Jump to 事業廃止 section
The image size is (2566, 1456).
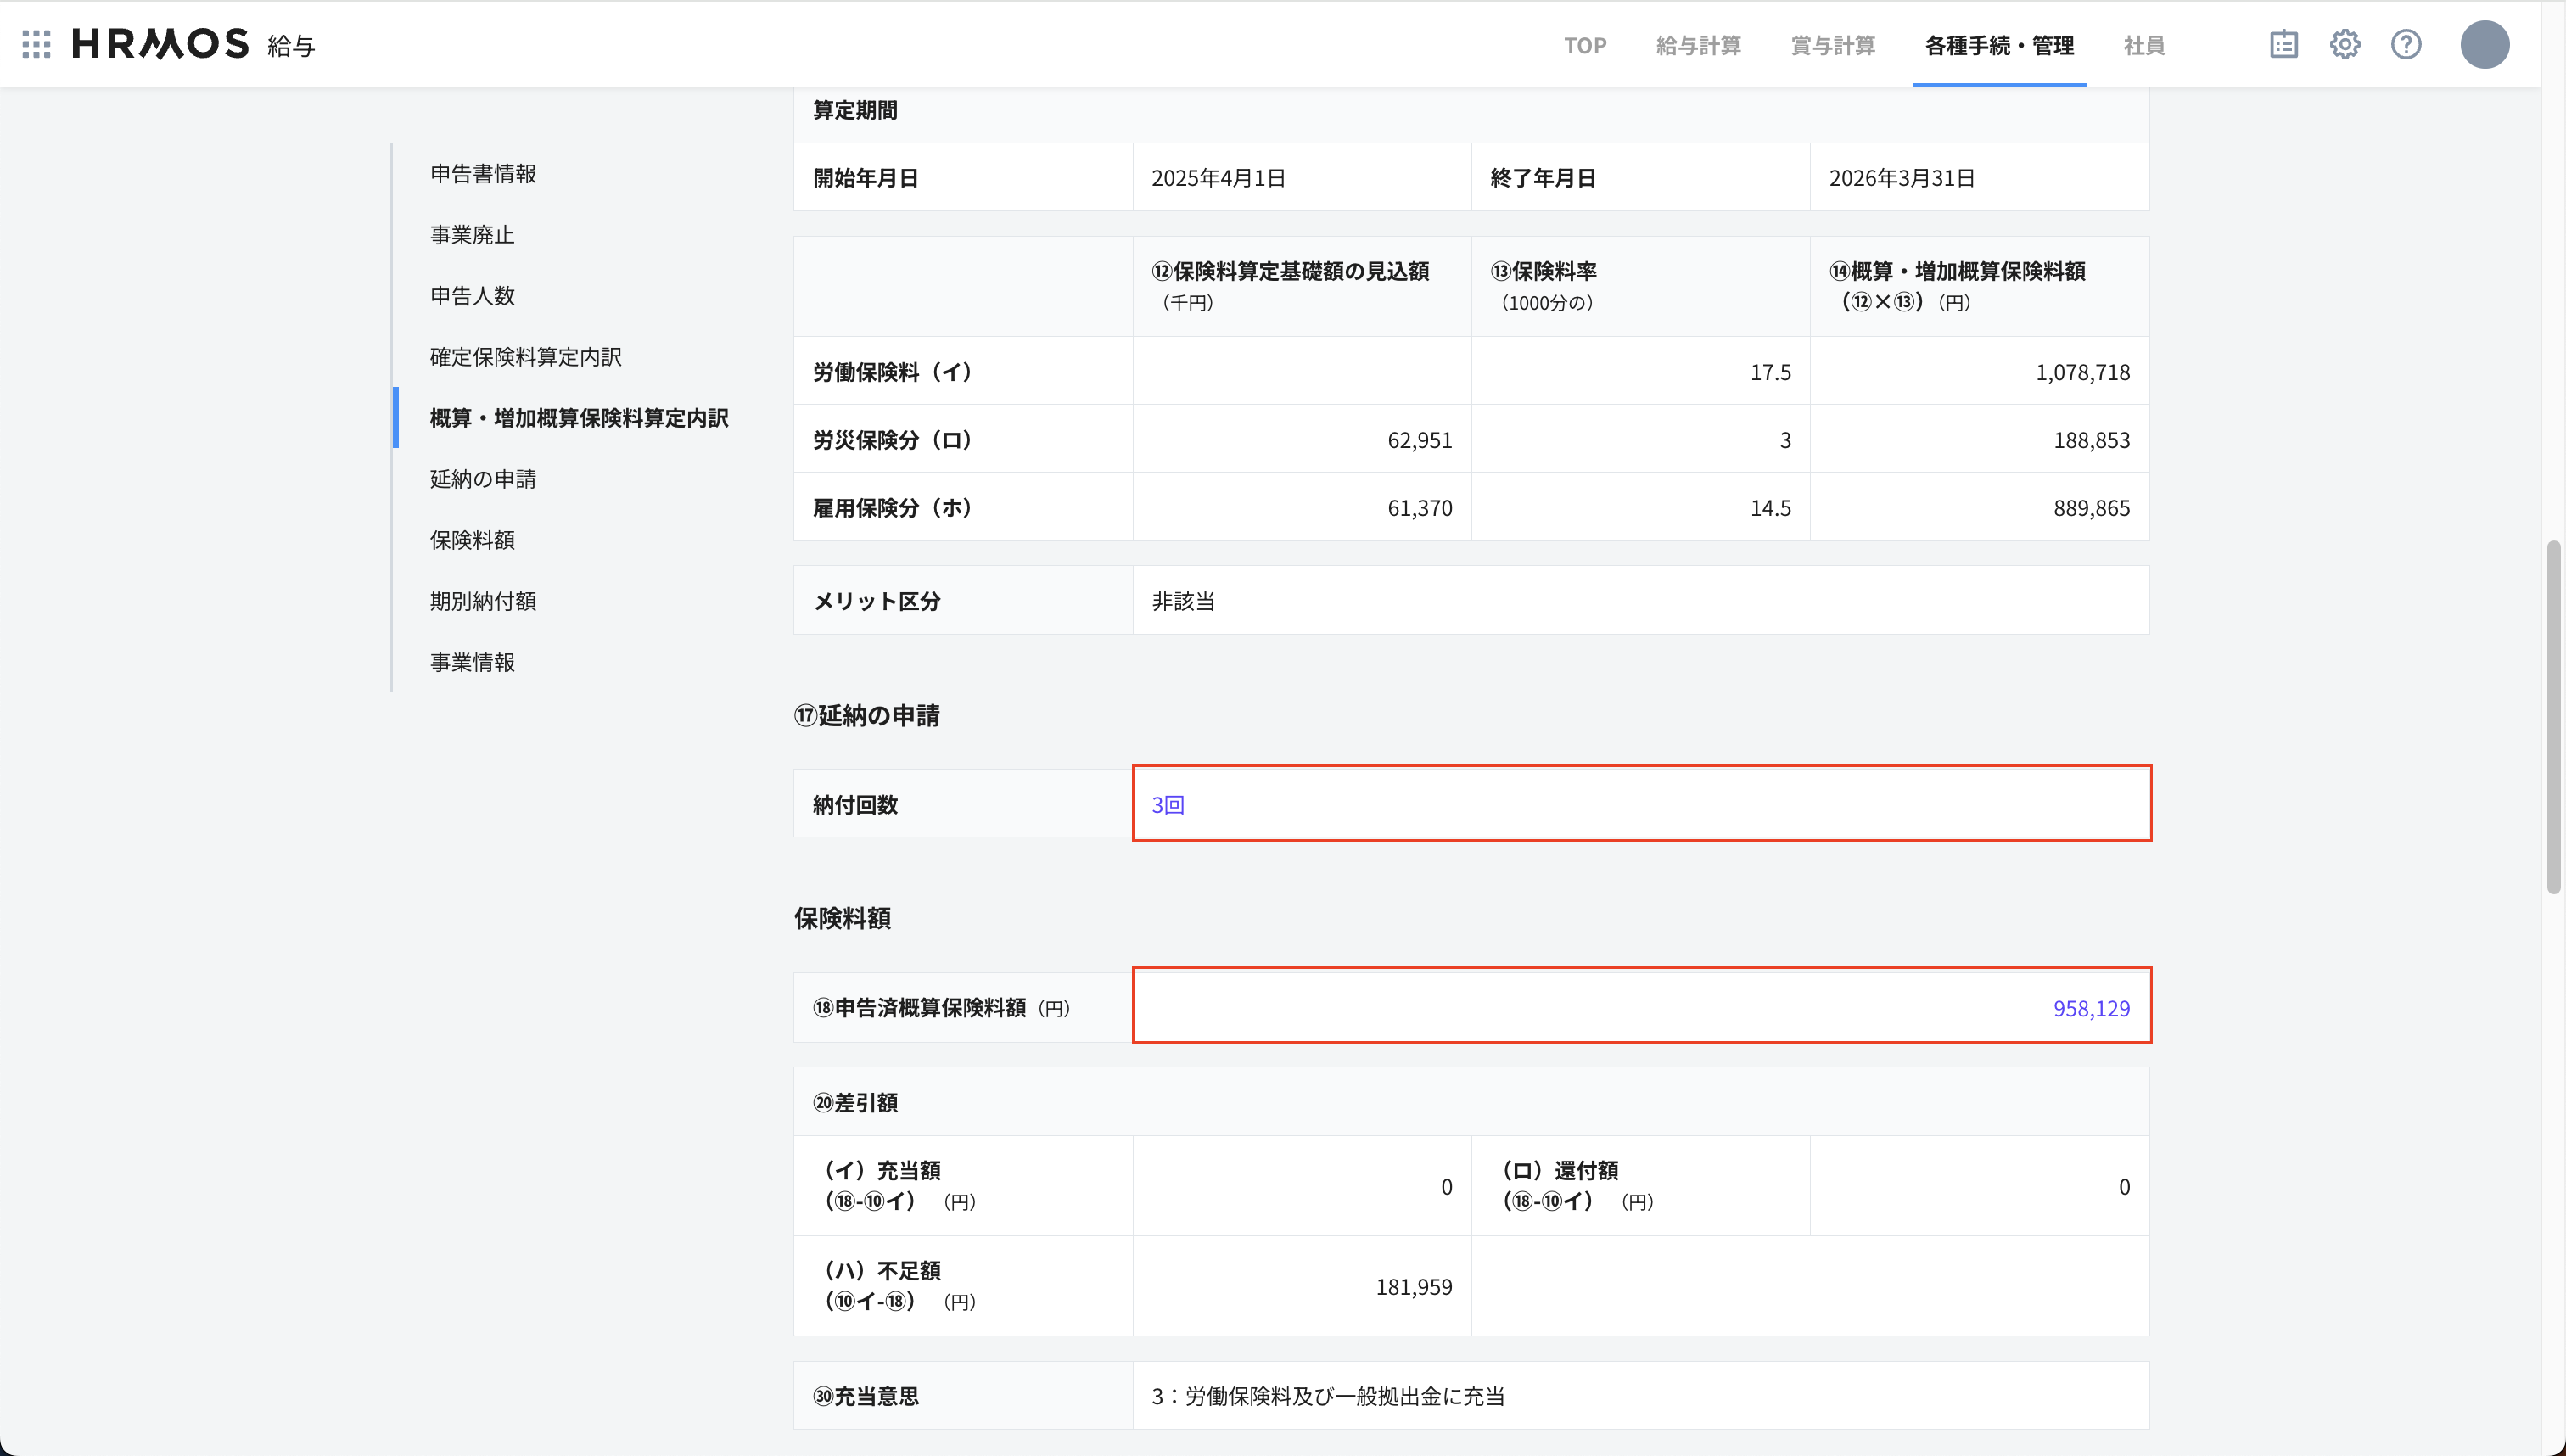[472, 235]
